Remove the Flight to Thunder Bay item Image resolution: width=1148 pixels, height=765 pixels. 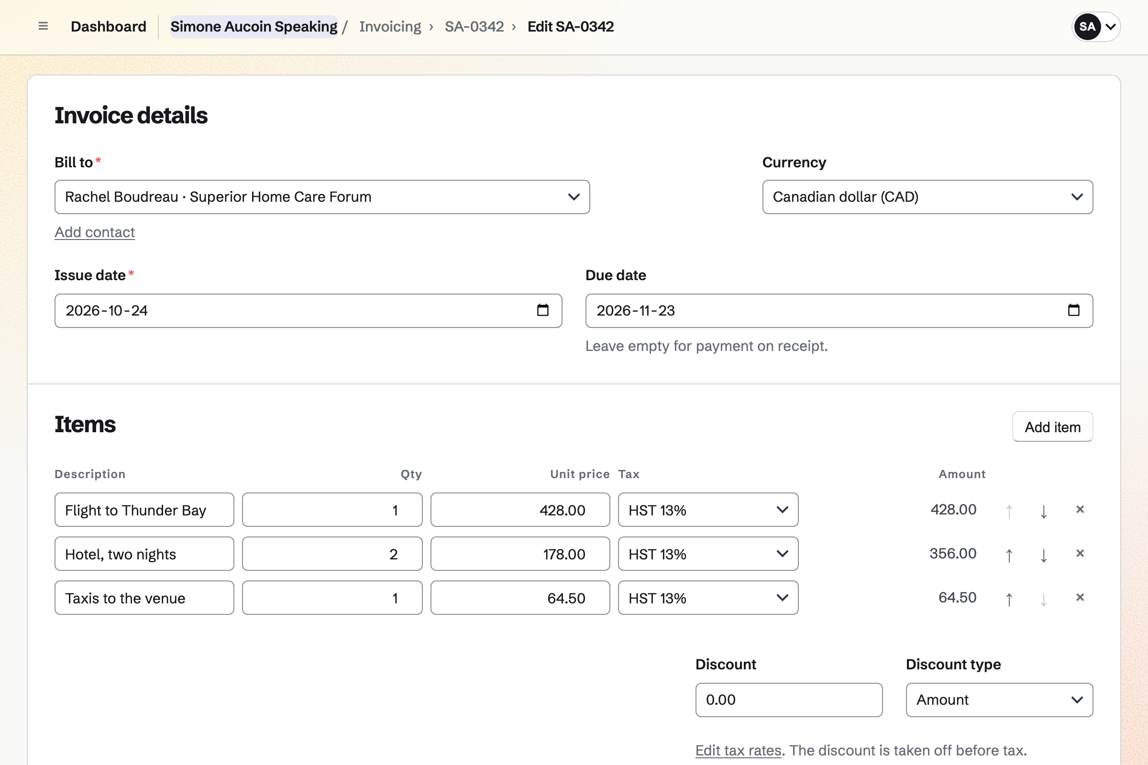[x=1080, y=510]
